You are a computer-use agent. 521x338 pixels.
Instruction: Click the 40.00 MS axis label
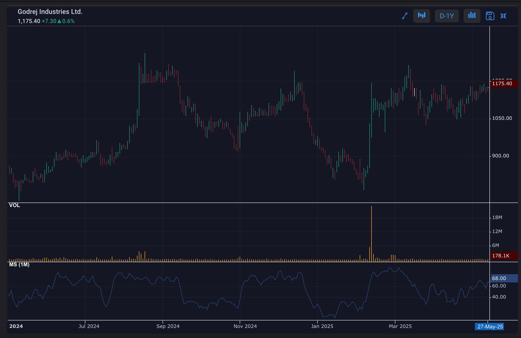click(499, 297)
